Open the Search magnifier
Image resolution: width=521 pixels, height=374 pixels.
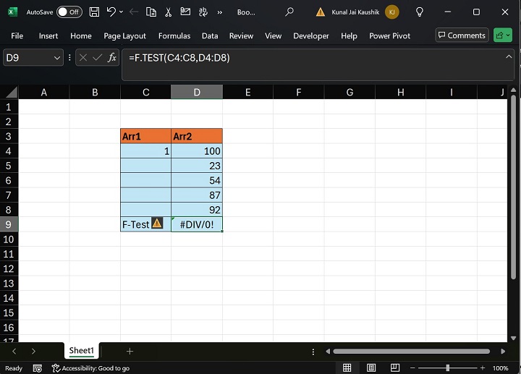click(289, 12)
